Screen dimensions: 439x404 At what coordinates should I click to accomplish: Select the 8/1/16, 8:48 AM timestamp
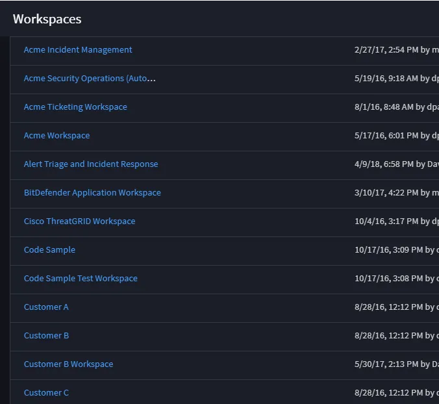pyautogui.click(x=384, y=107)
